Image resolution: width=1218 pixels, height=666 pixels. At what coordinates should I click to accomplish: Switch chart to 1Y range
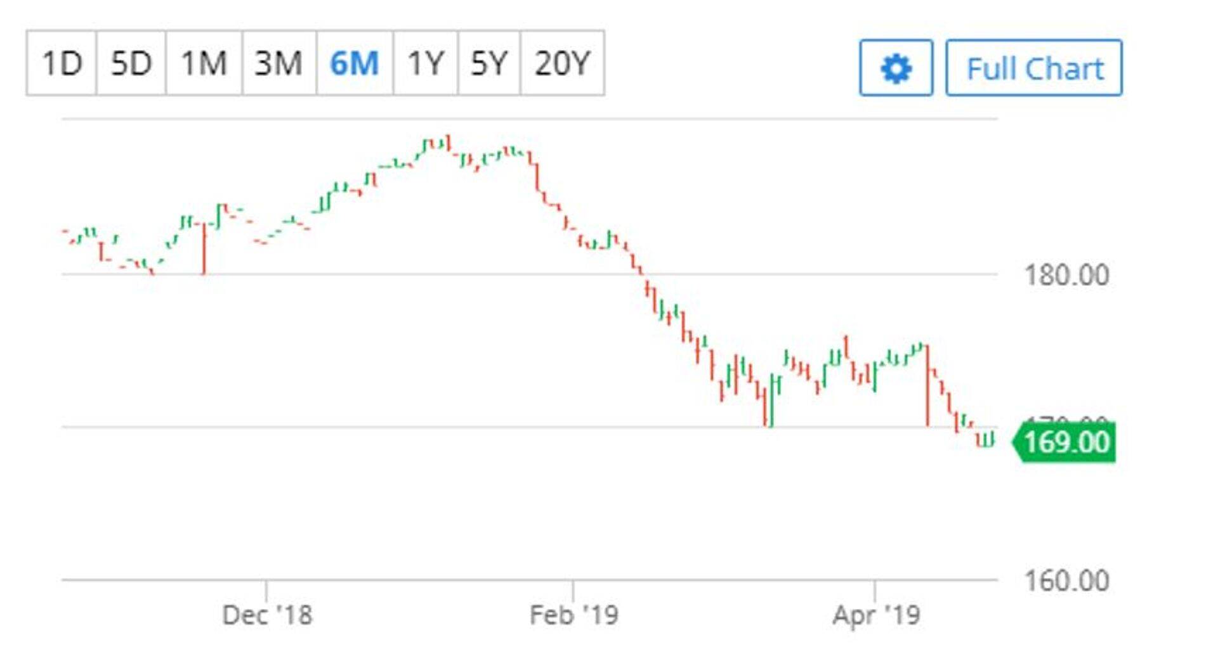(x=425, y=63)
